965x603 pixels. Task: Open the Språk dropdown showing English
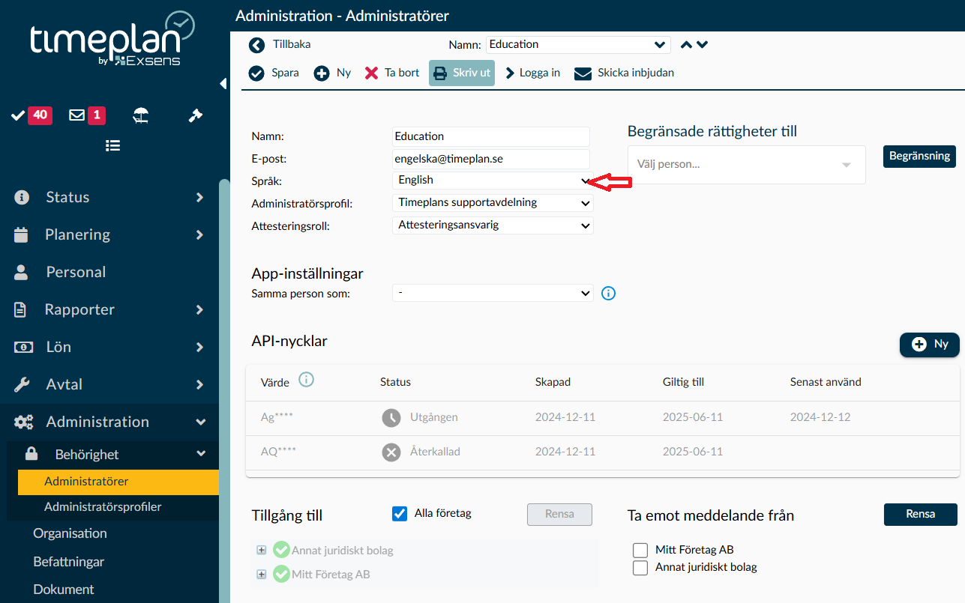[493, 181]
